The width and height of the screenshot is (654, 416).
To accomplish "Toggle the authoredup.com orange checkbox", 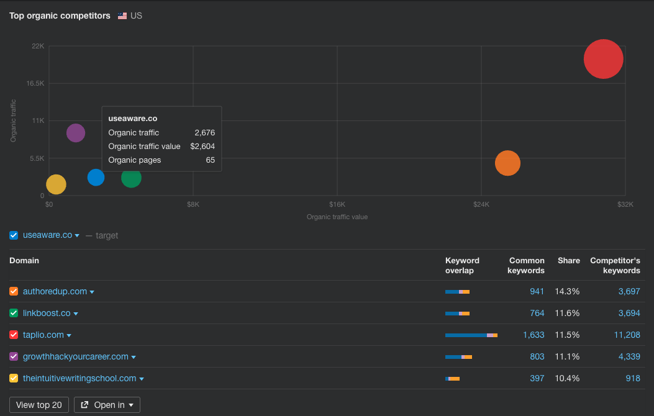I will (x=14, y=291).
